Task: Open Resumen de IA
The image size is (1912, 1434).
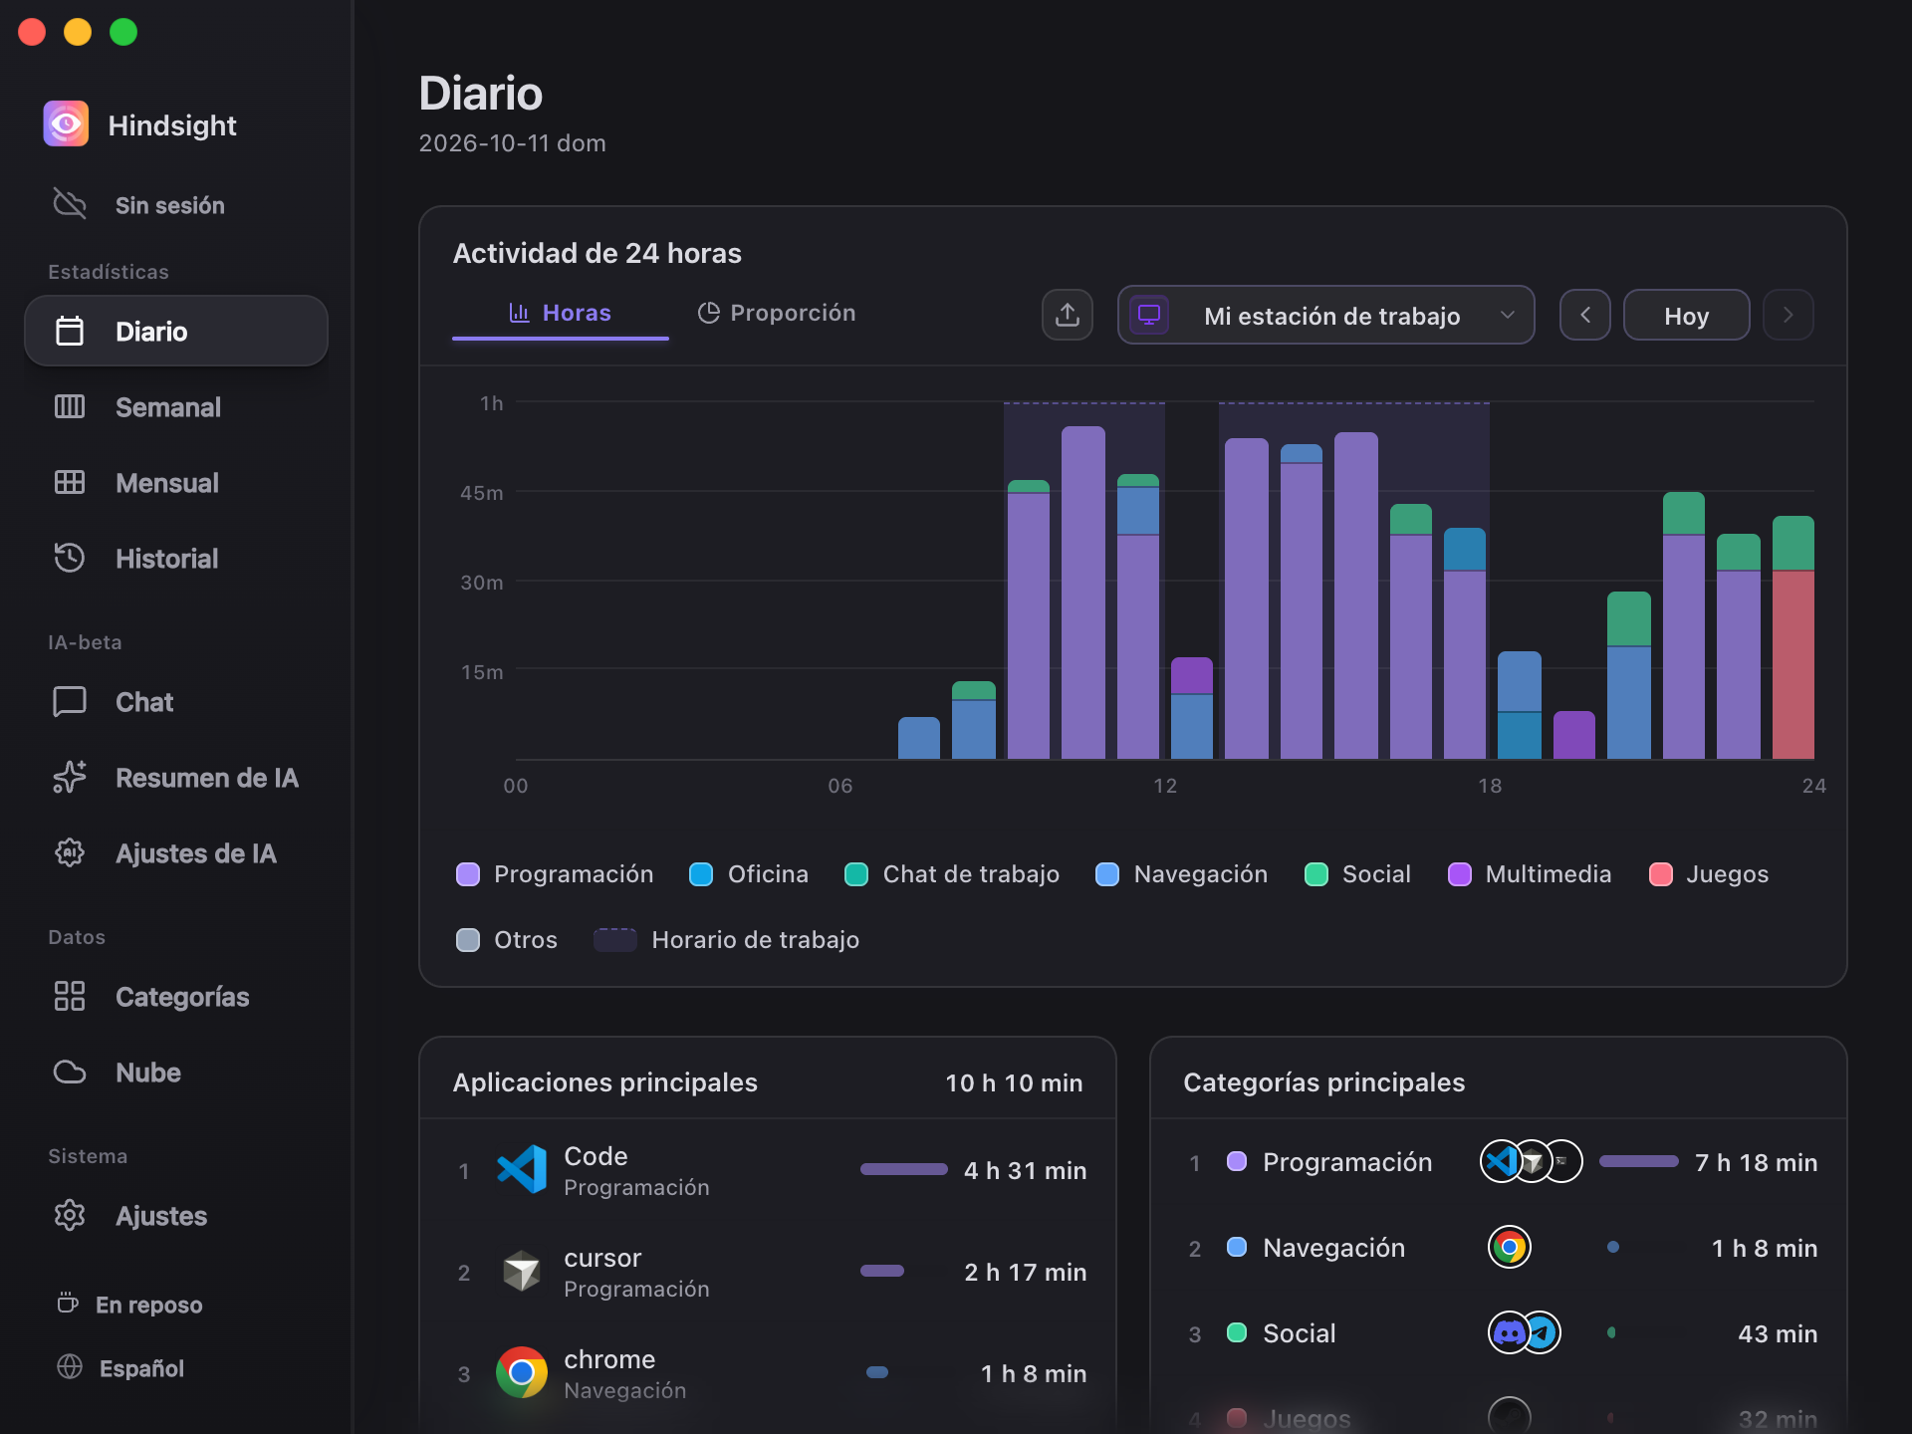Action: (176, 777)
